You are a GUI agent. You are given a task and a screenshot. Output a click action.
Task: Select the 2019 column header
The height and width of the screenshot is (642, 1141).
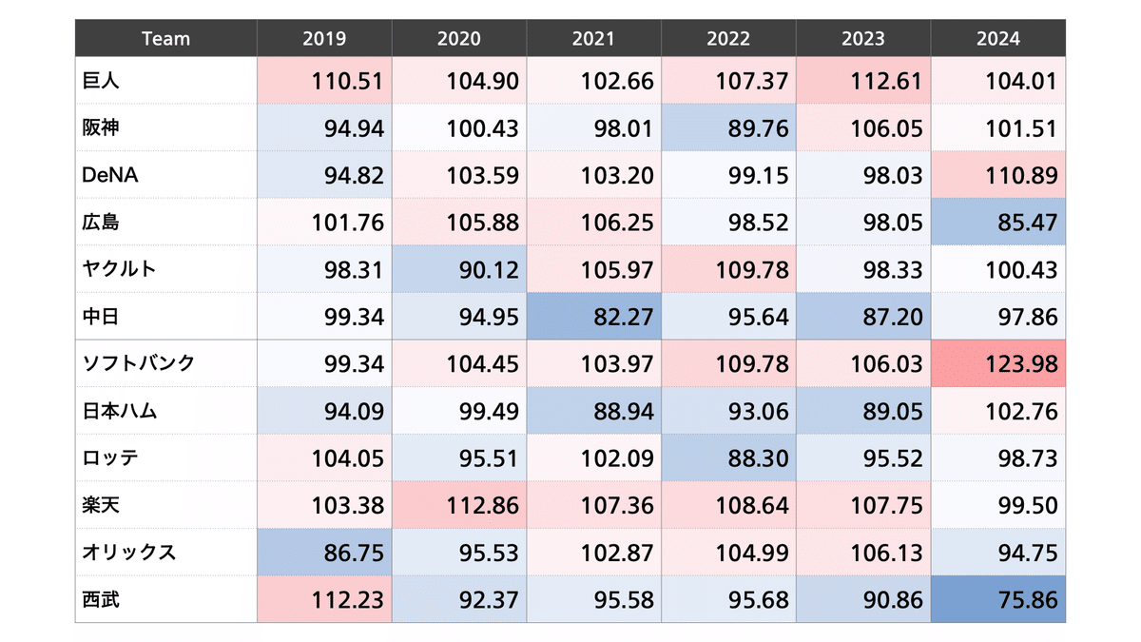coord(324,39)
